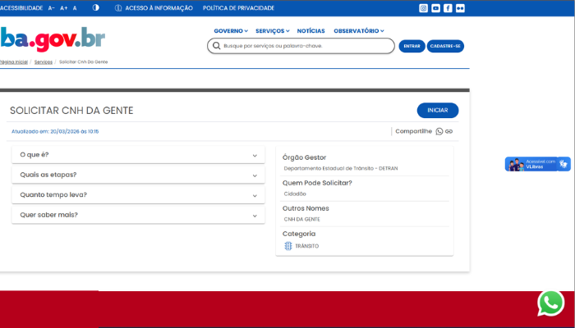Click the 'CNH DA GENTE' other names text
This screenshot has height=328, width=575.
click(301, 219)
